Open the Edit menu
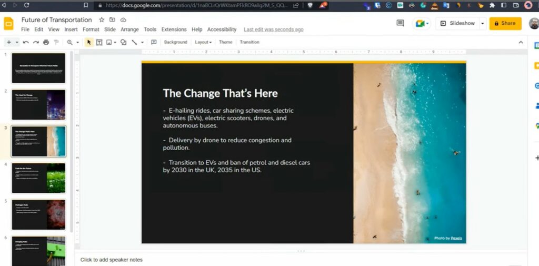The image size is (539, 266). point(39,29)
